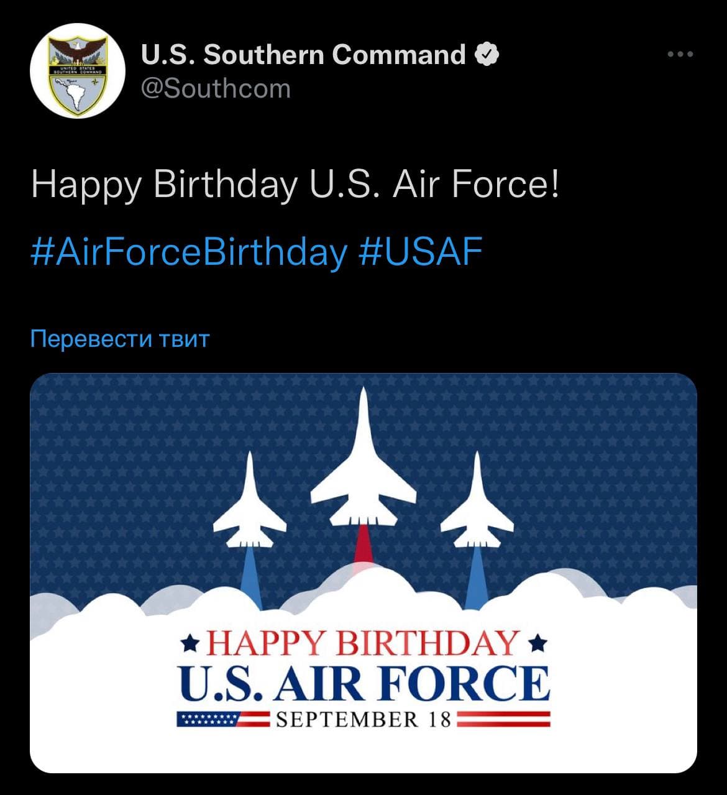Click the red HAPPY BIRTHDAY banner text
Image resolution: width=727 pixels, height=795 pixels.
point(363,643)
